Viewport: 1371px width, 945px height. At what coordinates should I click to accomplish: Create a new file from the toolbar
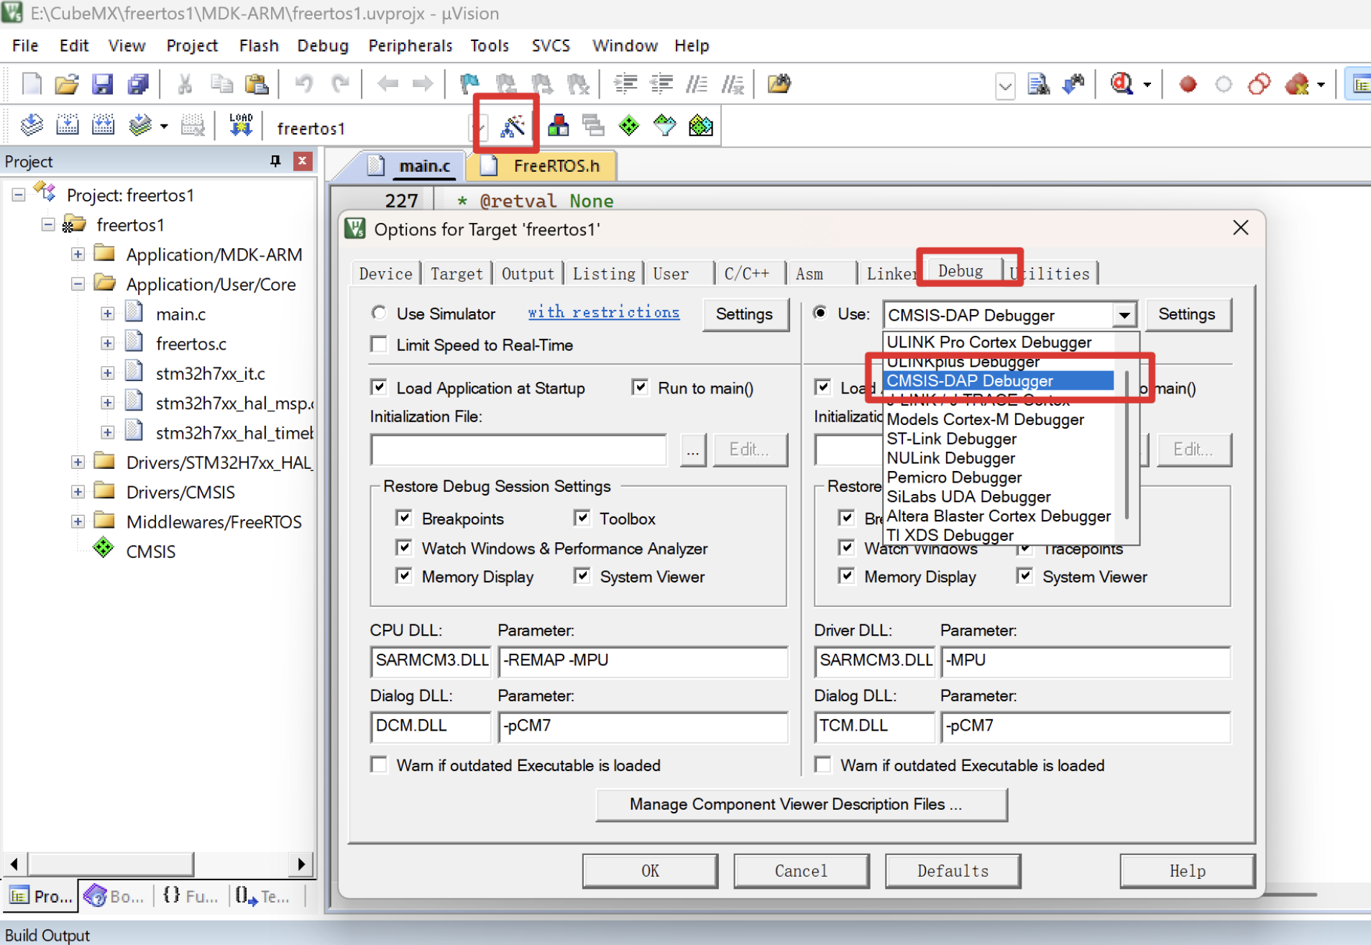32,84
